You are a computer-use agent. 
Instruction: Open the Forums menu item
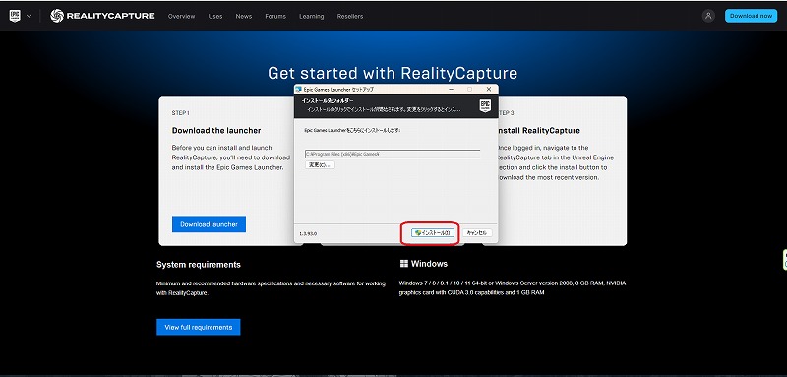tap(275, 16)
